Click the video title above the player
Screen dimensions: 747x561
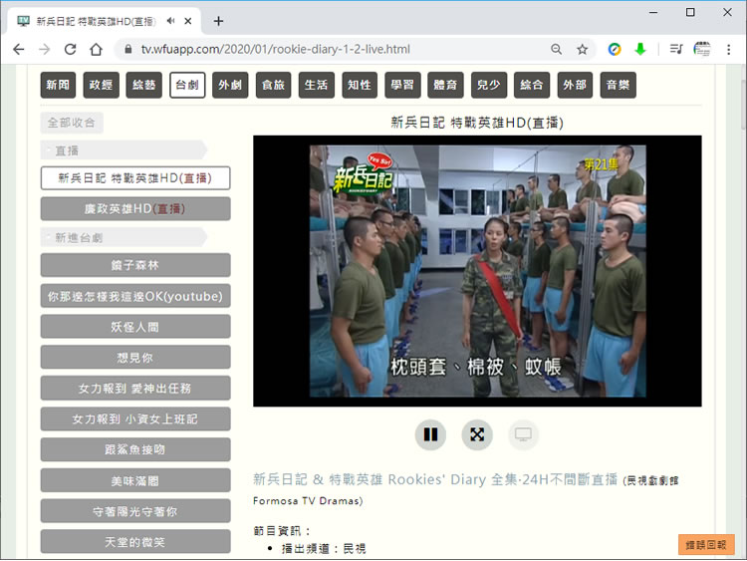click(x=477, y=123)
